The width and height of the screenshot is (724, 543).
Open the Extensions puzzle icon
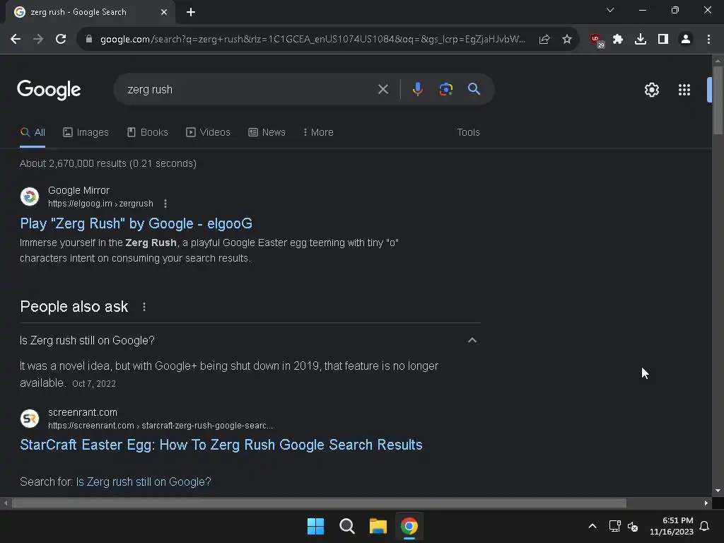pyautogui.click(x=618, y=40)
